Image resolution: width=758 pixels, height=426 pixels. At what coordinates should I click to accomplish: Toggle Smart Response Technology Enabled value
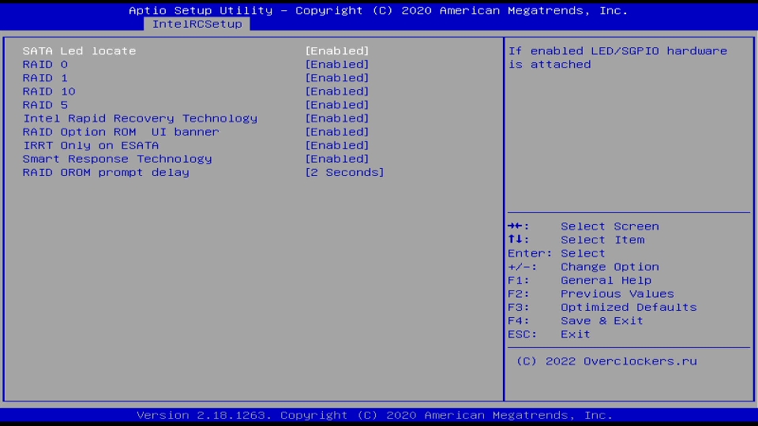[x=337, y=159]
